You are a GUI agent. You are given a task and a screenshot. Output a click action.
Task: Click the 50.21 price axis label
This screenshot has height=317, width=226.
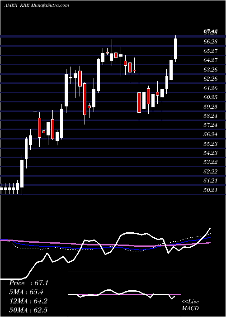(211, 190)
